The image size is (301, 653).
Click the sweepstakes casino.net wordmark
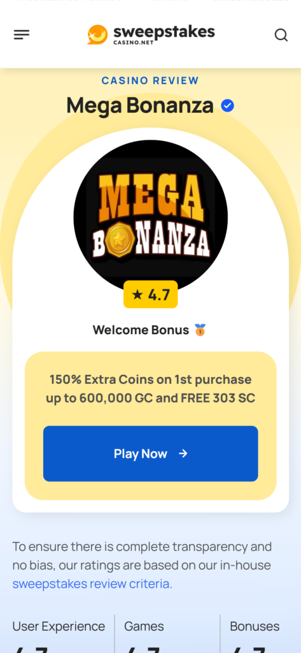point(164,34)
